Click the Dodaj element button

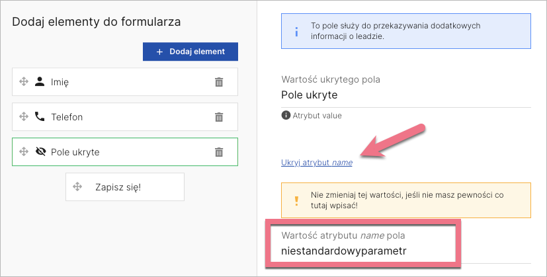[x=190, y=52]
